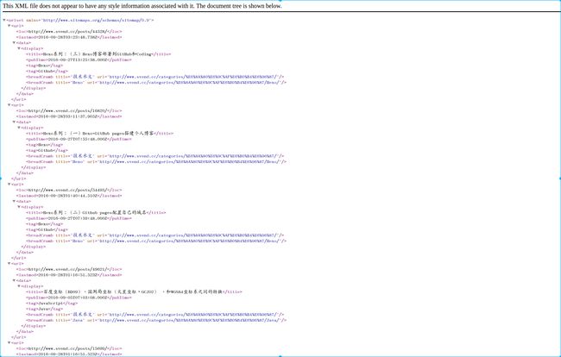The image size is (561, 357).
Task: Click the urlset xmlns sitemaps.org schema line
Action: tap(80, 21)
